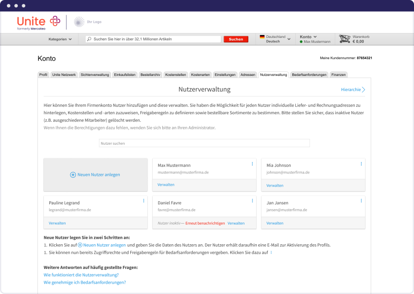Expand the Kategorien dropdown

pos(60,39)
